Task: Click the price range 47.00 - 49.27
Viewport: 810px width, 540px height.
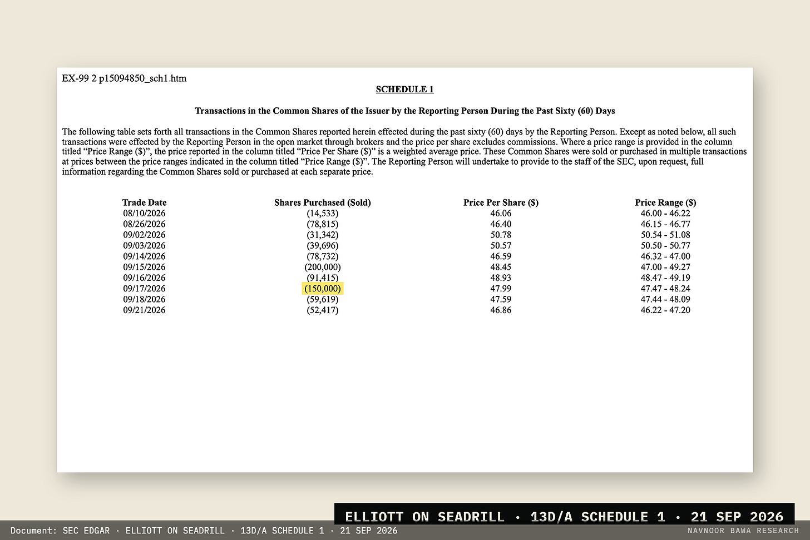Action: (665, 267)
